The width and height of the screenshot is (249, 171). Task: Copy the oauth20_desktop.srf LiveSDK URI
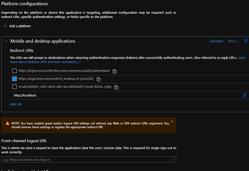[x=99, y=79]
